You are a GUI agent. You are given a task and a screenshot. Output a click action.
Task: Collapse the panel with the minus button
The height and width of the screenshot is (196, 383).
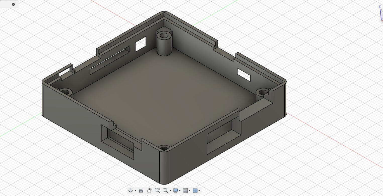pyautogui.click(x=13, y=4)
